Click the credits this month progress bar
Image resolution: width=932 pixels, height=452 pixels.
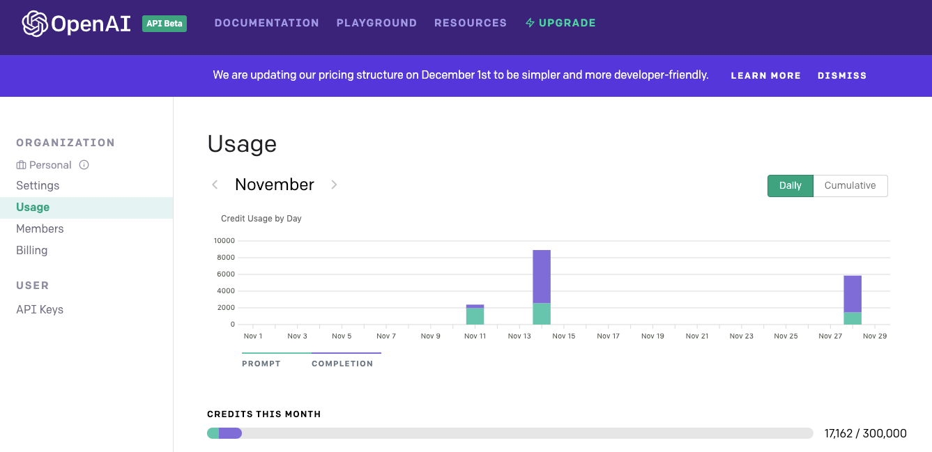(x=510, y=433)
